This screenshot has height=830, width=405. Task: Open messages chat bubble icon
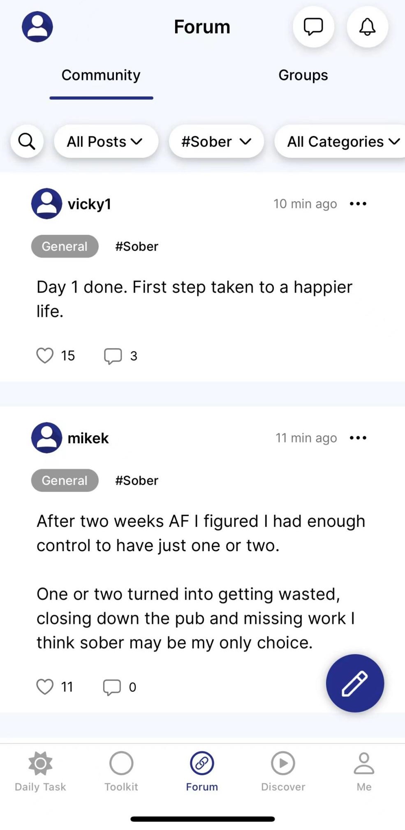click(313, 27)
